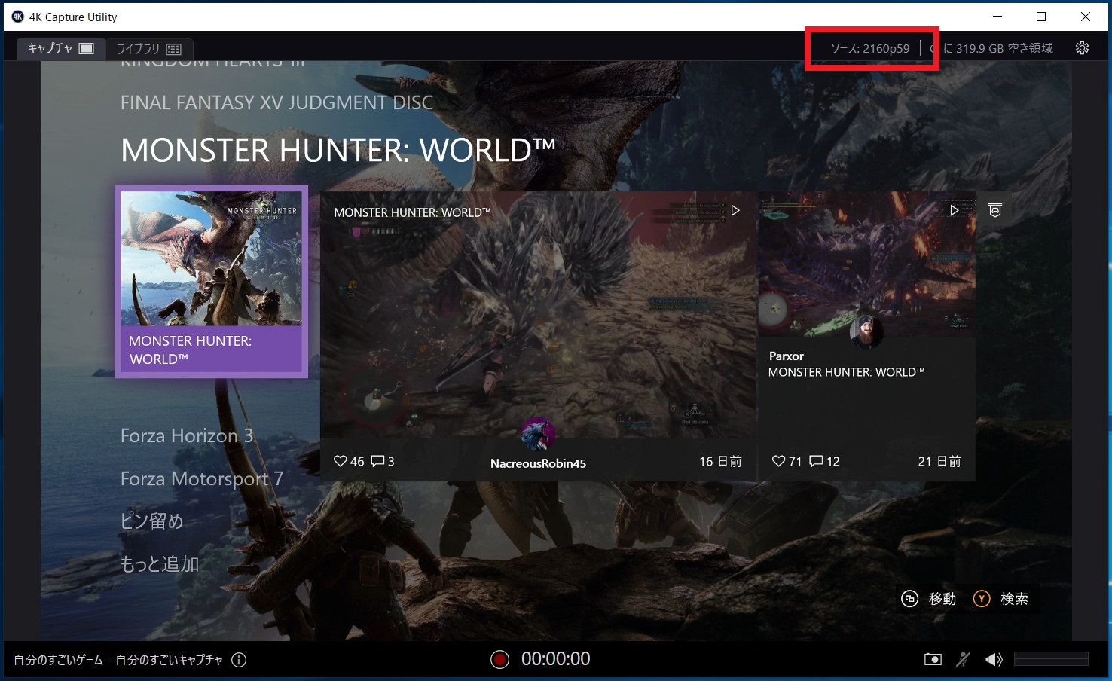Start recording with the red record button
Screen dimensions: 1112x681
pyautogui.click(x=499, y=660)
